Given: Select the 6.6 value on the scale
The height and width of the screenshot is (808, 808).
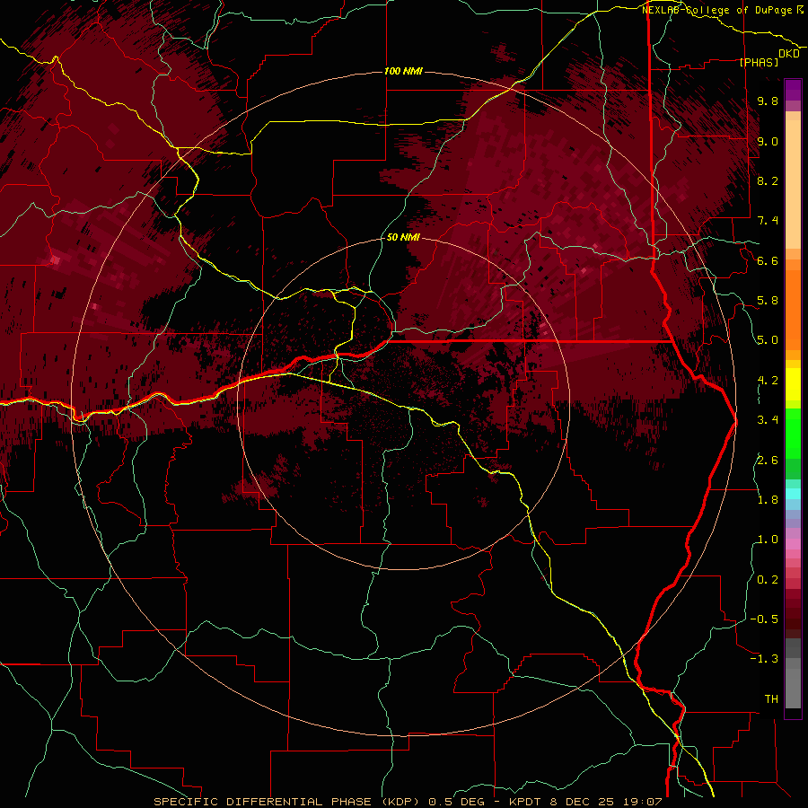Looking at the screenshot, I should (x=768, y=260).
